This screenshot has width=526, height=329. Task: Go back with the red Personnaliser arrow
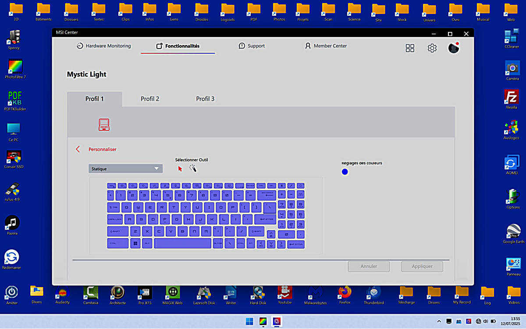(78, 149)
